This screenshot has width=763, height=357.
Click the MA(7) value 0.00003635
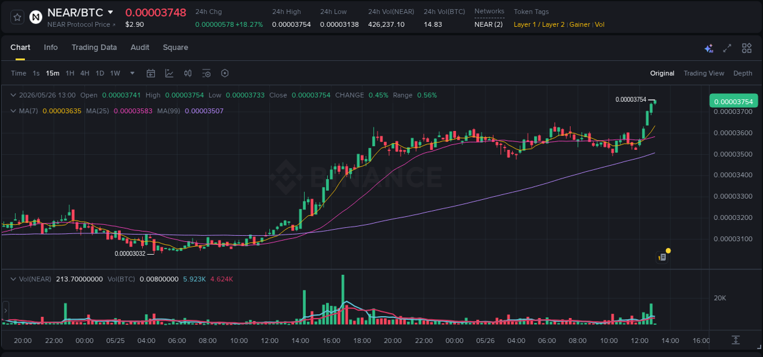[x=62, y=111]
